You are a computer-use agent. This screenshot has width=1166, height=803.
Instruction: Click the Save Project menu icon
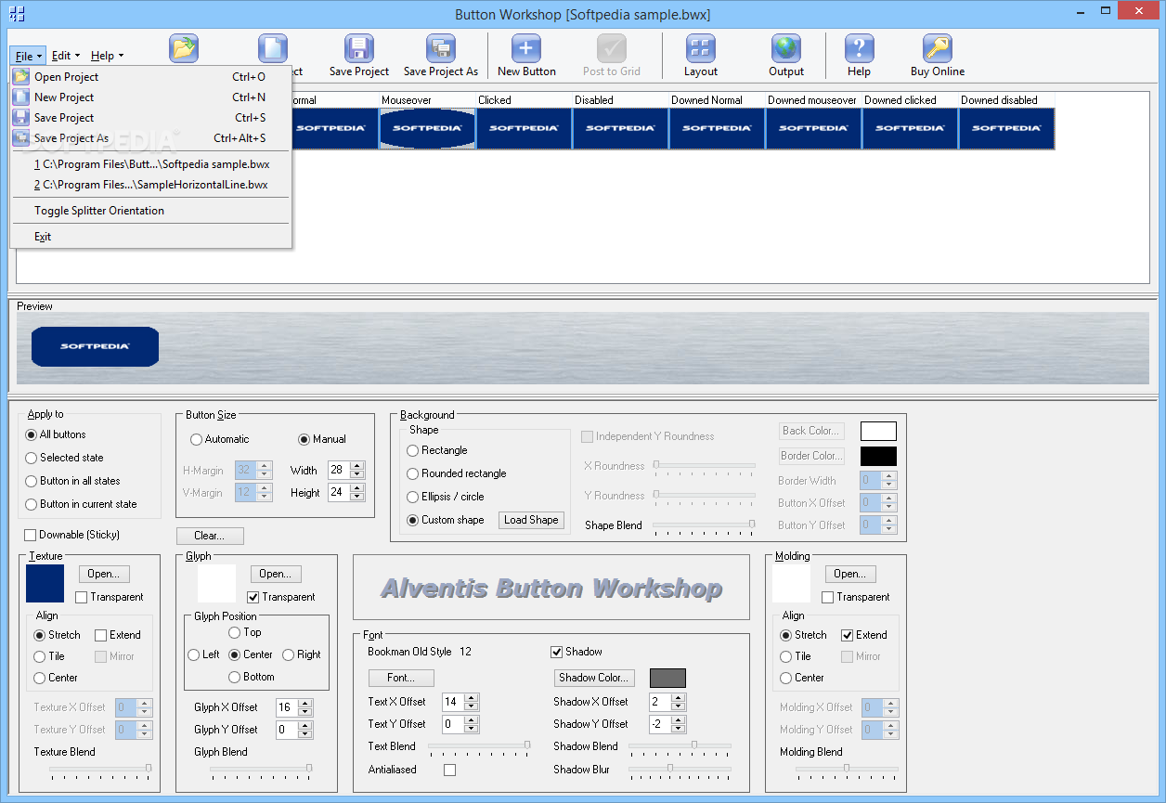click(x=21, y=118)
